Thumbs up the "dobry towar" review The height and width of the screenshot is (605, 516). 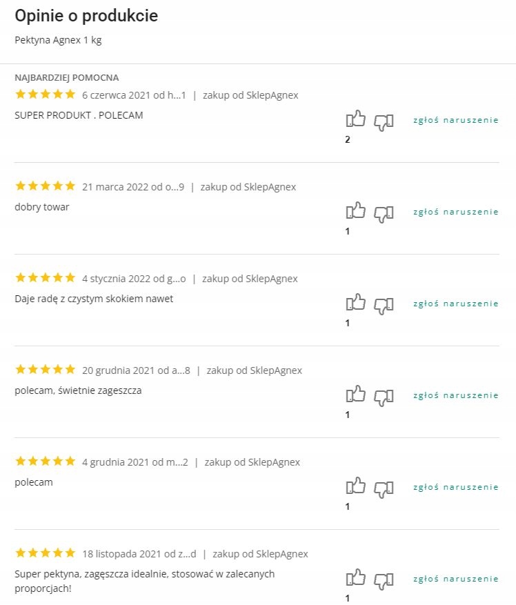point(355,211)
